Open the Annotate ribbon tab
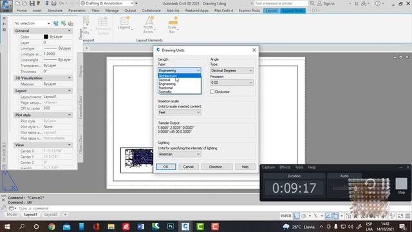This screenshot has width=412, height=232. [x=55, y=10]
